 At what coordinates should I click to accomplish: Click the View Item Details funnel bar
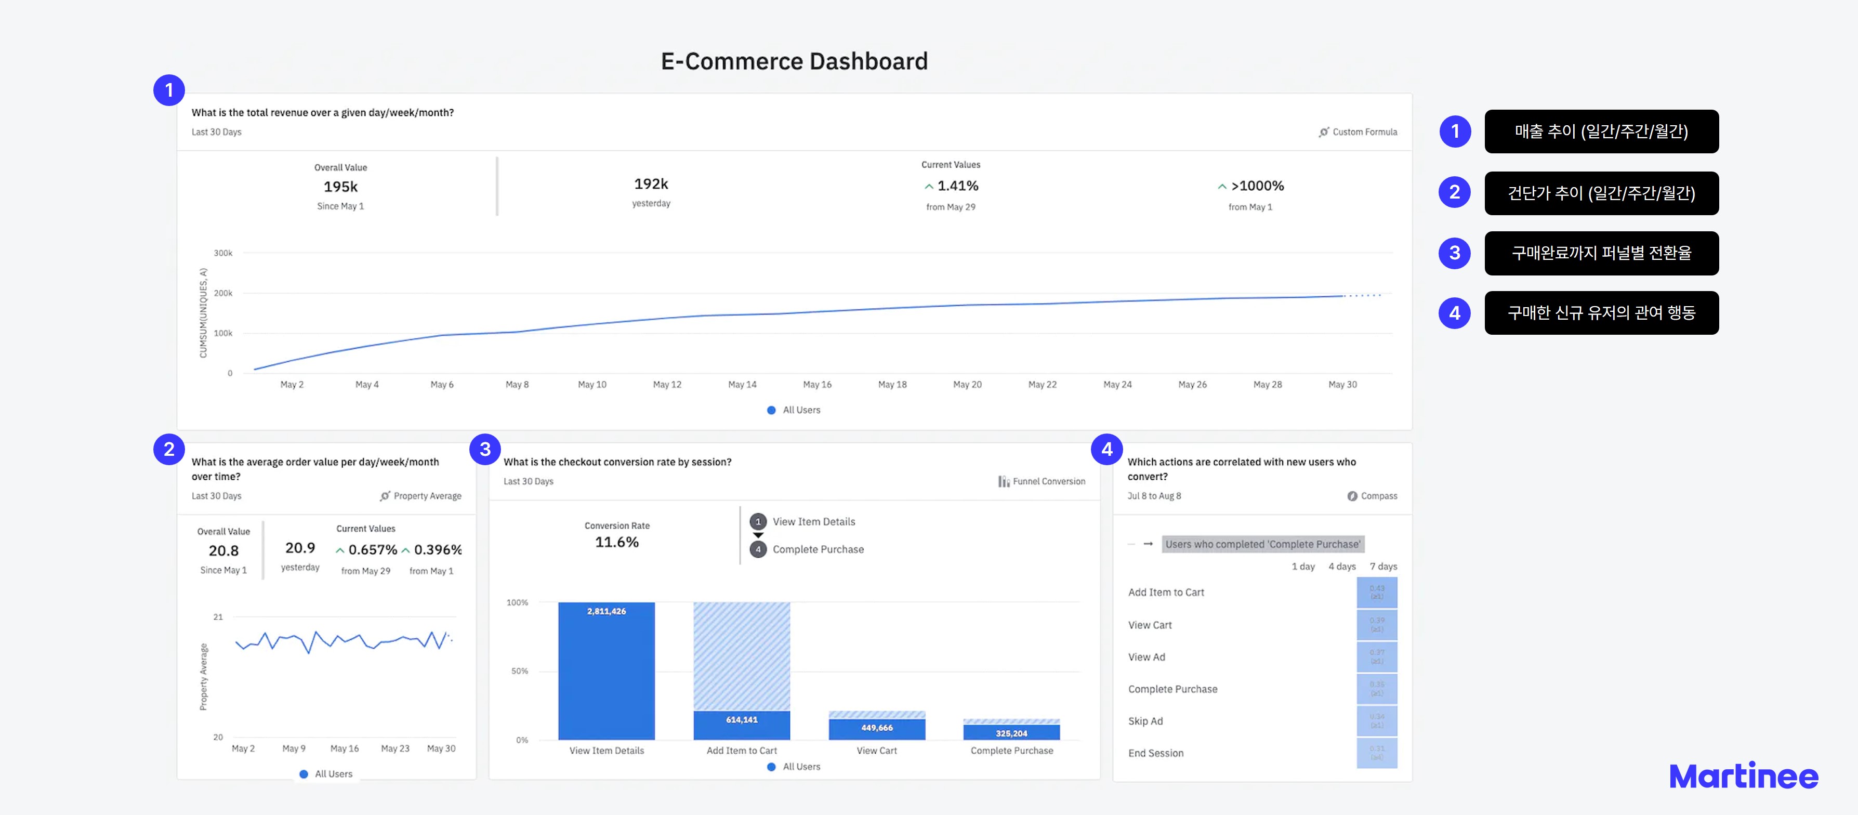point(606,671)
